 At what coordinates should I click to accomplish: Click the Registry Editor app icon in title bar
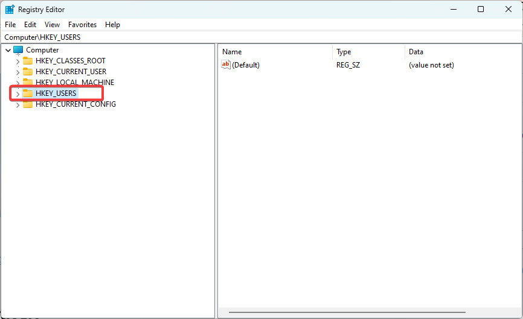click(x=10, y=10)
